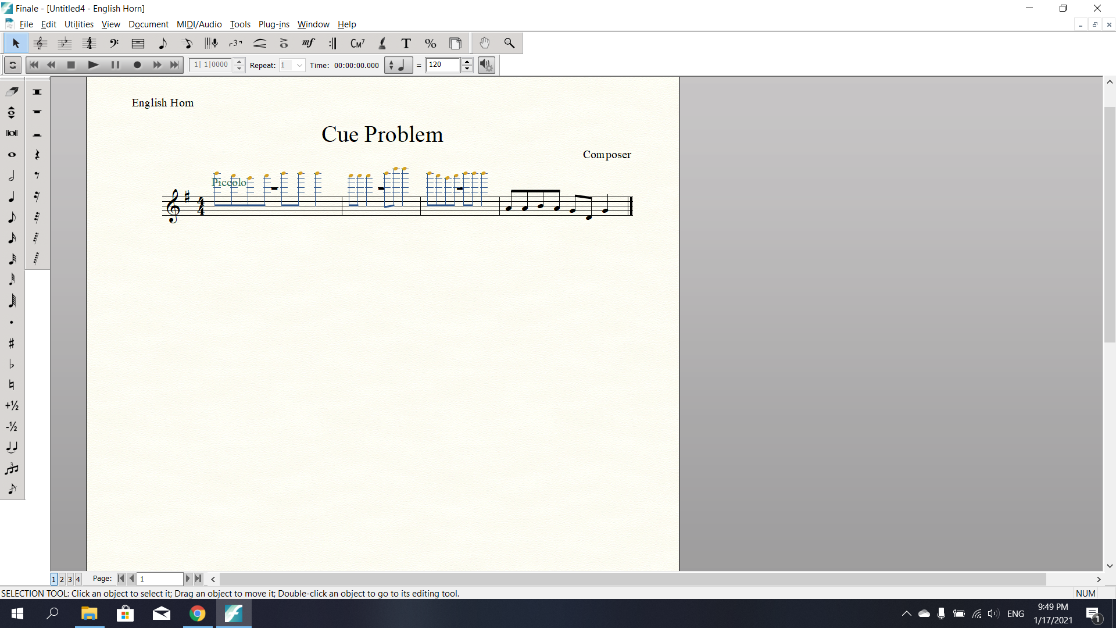Viewport: 1116px width, 628px height.
Task: Select the Zoom magnifier tool
Action: point(509,44)
